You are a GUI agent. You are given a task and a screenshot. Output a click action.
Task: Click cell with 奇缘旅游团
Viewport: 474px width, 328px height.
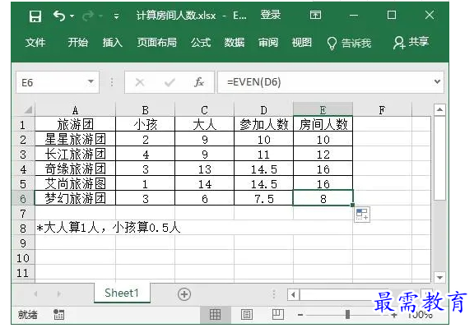pos(75,169)
